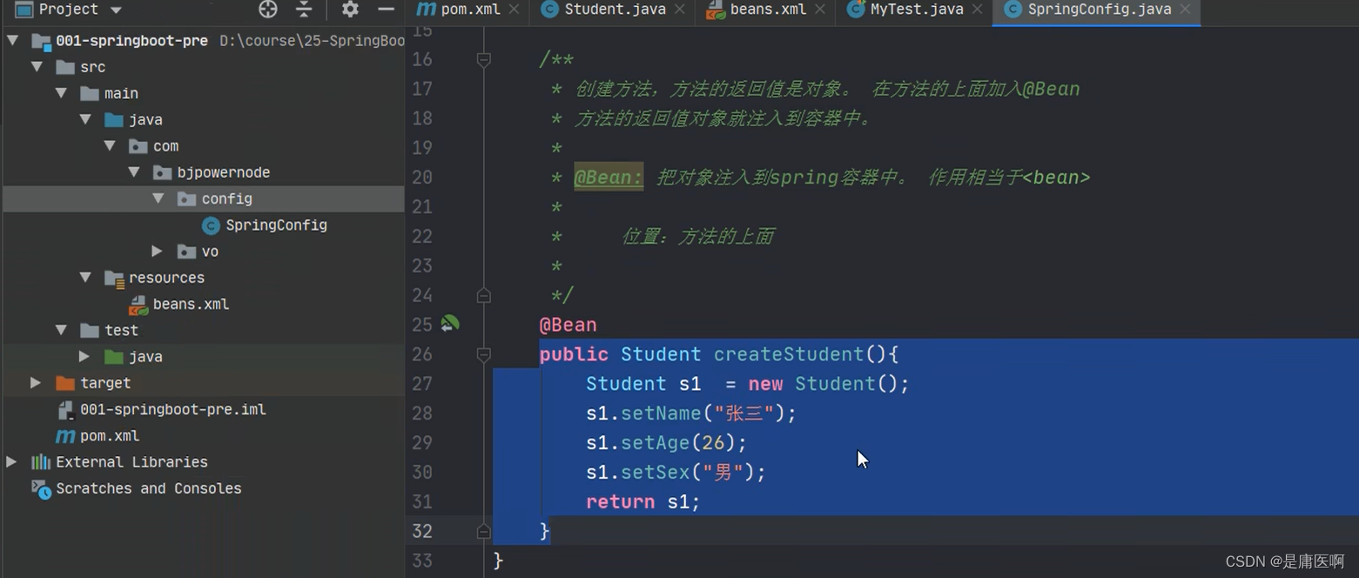Viewport: 1359px width, 578px height.
Task: Expand the vo package arrow
Action: [x=157, y=252]
